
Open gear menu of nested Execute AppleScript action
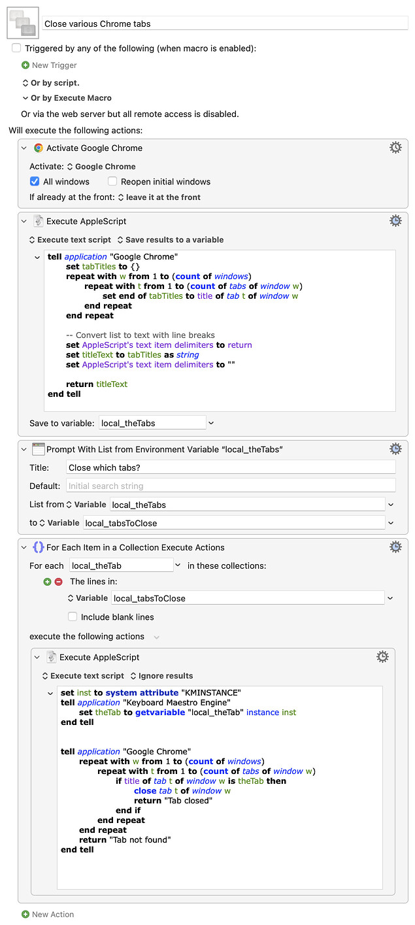click(382, 657)
